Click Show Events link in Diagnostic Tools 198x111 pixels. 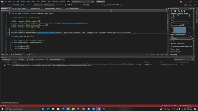click(x=179, y=43)
